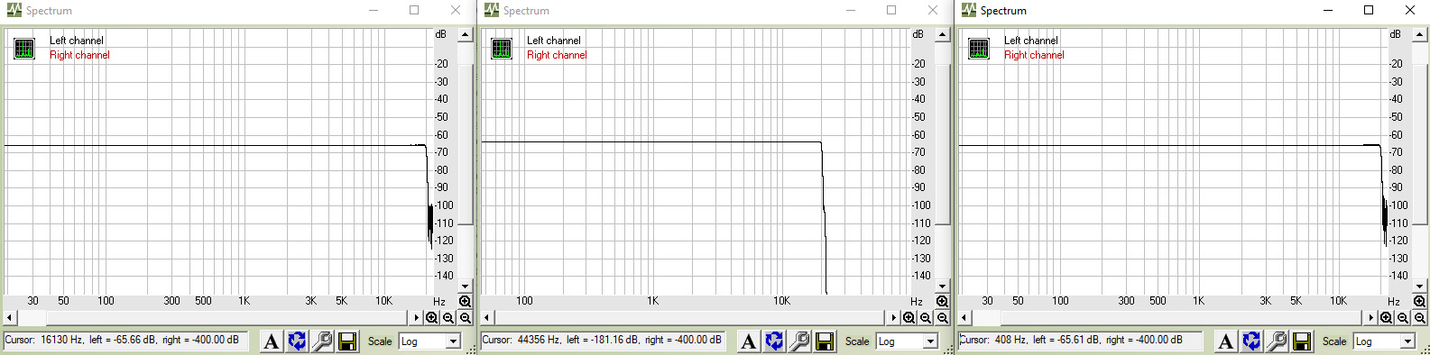Click frequency scroll-right arrow in right window

(1371, 318)
